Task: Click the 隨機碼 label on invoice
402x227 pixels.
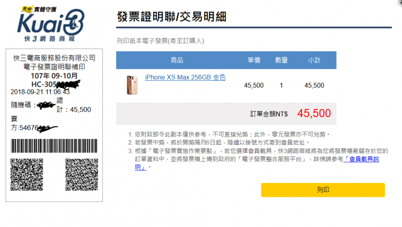Action: pos(21,105)
